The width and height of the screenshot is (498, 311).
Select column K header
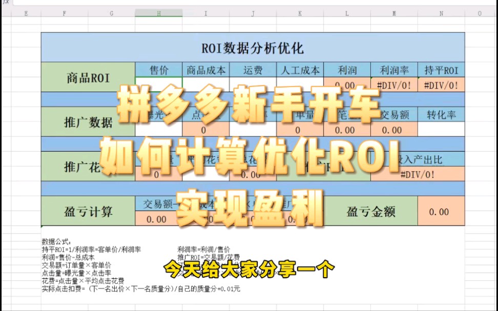300,13
